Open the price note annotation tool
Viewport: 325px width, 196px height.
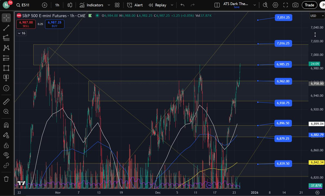pyautogui.click(x=6, y=78)
